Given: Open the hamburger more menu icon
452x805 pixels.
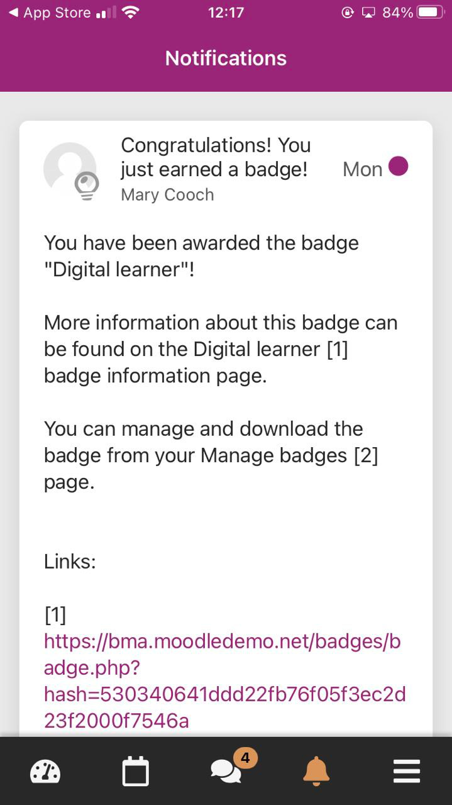Looking at the screenshot, I should coord(407,772).
